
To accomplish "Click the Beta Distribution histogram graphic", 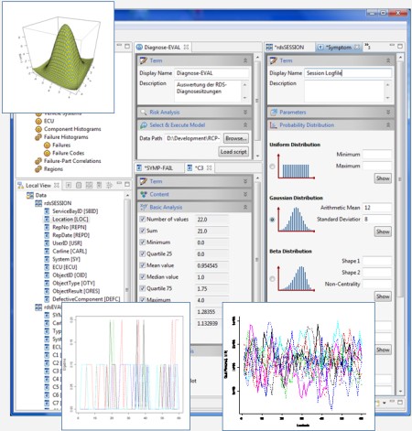I will pyautogui.click(x=296, y=278).
